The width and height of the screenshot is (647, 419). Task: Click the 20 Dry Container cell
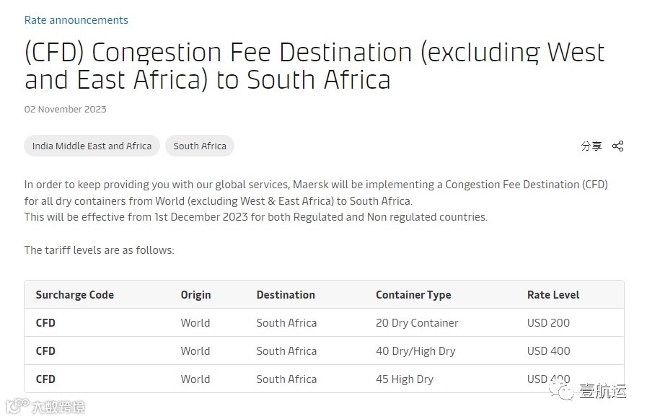click(417, 323)
